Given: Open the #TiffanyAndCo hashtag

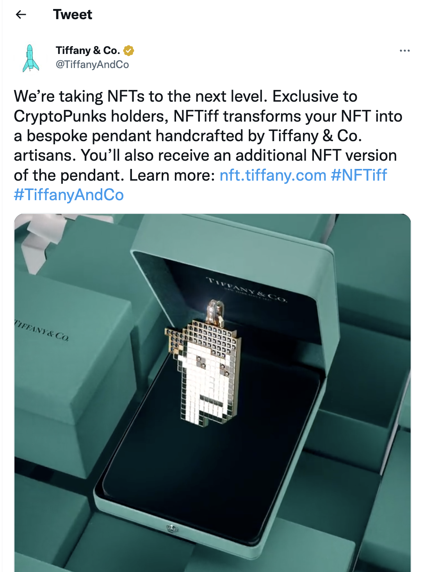Looking at the screenshot, I should [x=69, y=195].
